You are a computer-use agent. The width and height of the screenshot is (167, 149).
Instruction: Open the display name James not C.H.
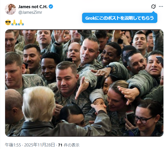coord(33,7)
